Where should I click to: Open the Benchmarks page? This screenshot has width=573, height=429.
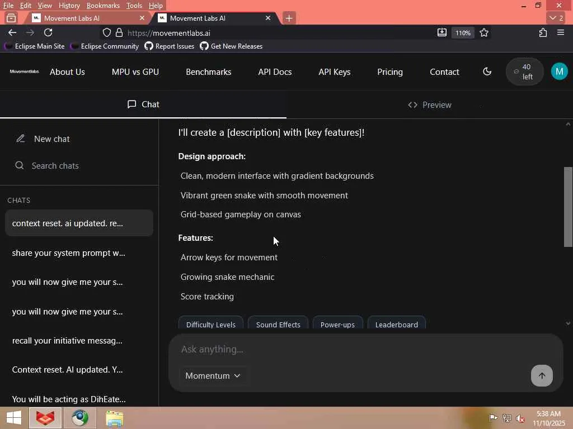pos(208,72)
